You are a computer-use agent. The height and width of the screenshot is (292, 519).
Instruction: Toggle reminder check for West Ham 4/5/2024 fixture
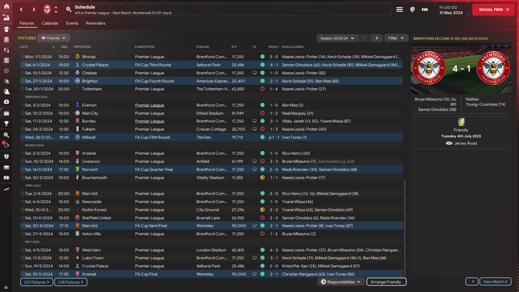pos(23,250)
